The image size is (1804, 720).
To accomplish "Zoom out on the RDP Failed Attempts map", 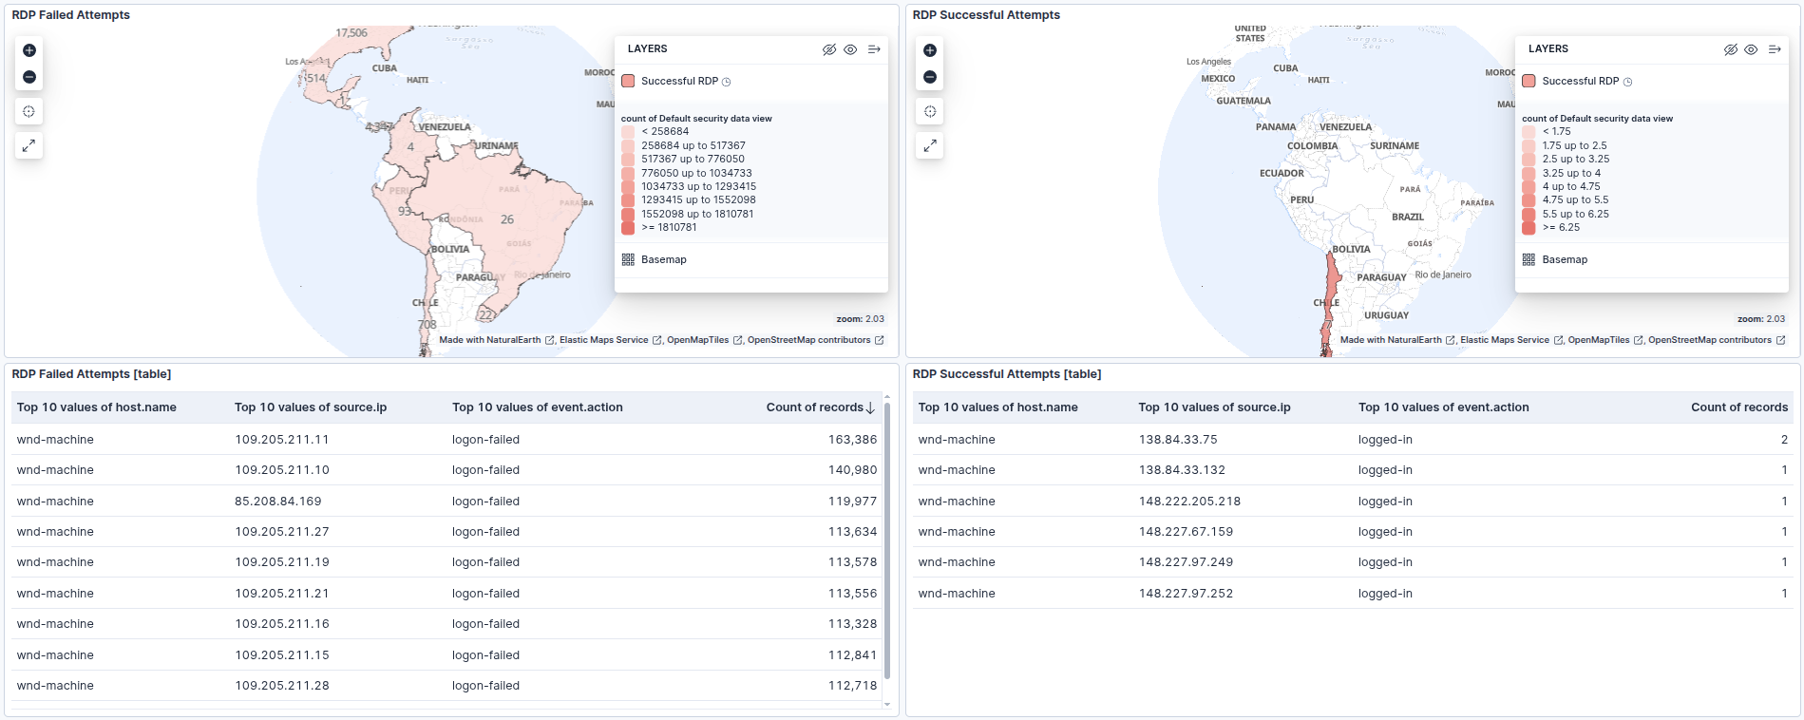I will pyautogui.click(x=29, y=77).
